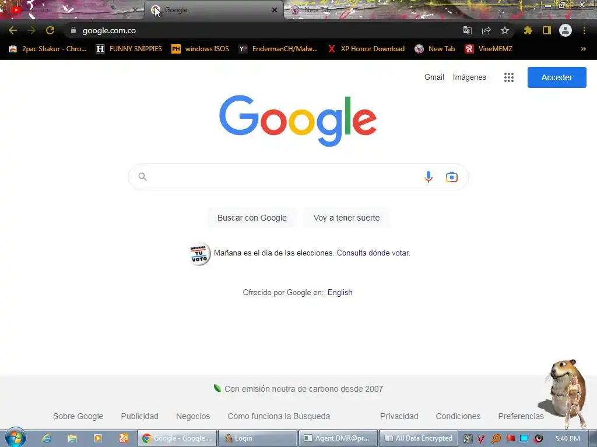This screenshot has height=447, width=597.
Task: Open the Sobre Google footer link
Action: point(78,416)
